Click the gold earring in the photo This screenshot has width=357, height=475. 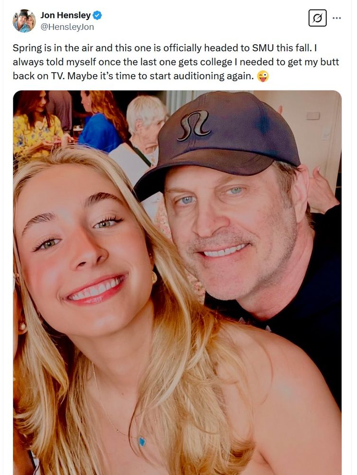pyautogui.click(x=154, y=276)
